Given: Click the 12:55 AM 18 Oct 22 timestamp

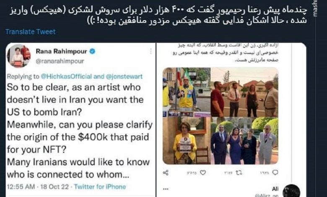Looking at the screenshot, I should [38, 187].
